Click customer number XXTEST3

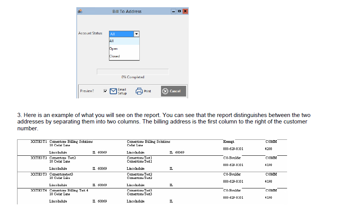[x=39, y=174]
